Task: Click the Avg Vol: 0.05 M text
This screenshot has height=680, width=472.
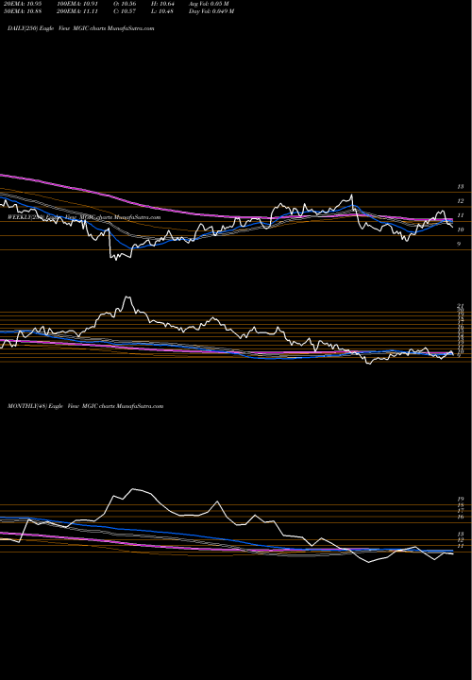Action: click(209, 4)
